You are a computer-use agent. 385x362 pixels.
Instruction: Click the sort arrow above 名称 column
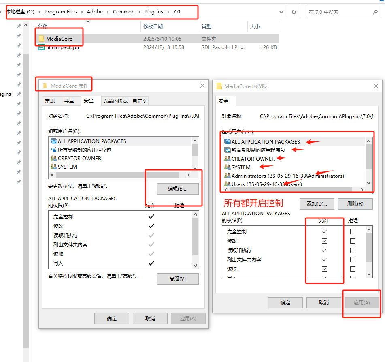pyautogui.click(x=88, y=22)
